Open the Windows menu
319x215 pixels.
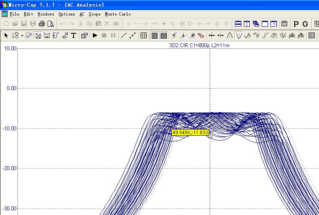coord(46,14)
